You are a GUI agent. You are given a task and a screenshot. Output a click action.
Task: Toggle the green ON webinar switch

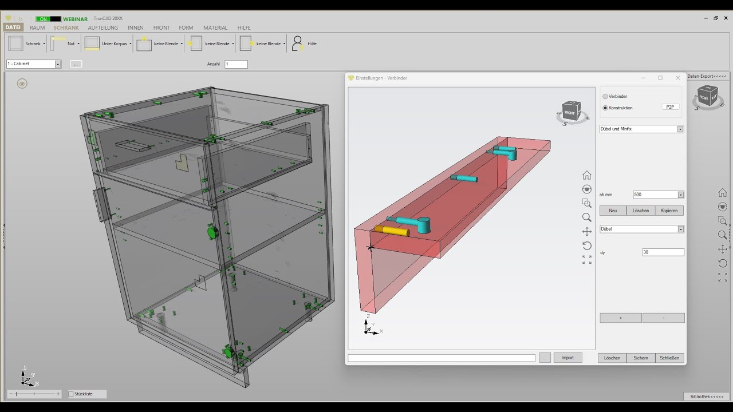48,19
